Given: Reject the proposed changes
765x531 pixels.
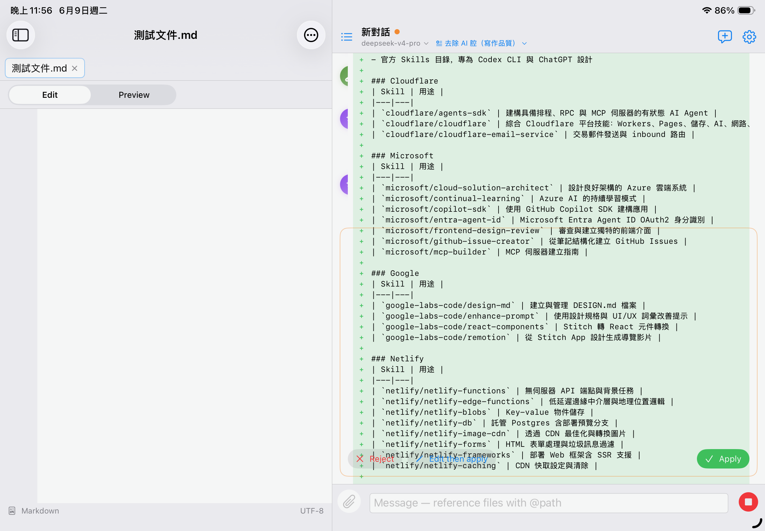Looking at the screenshot, I should pos(375,459).
